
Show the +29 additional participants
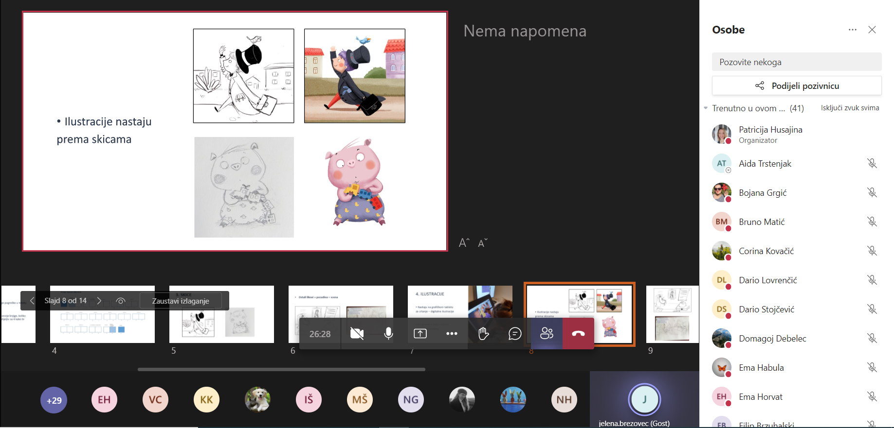[x=54, y=400]
